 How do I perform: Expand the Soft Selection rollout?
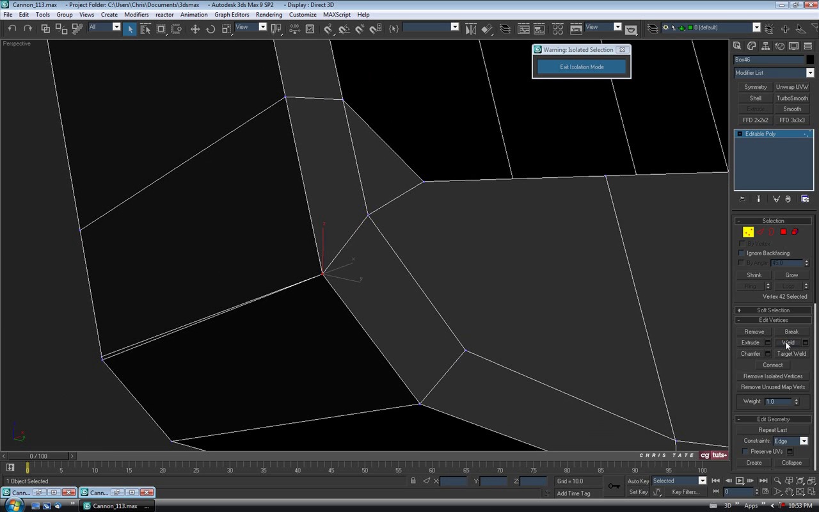[774, 310]
